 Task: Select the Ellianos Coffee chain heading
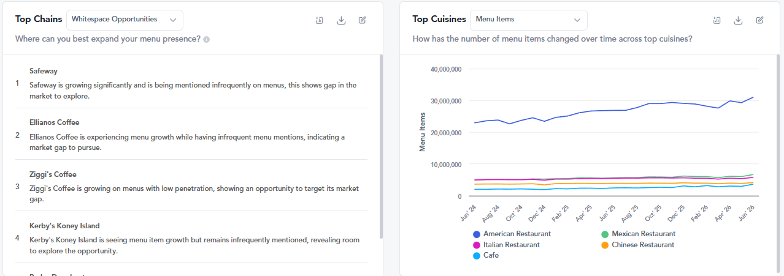tap(55, 122)
